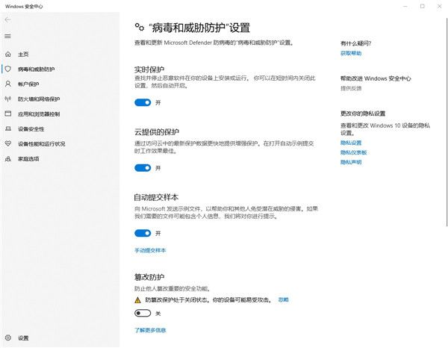Select 设备安全性 in the sidebar
The height and width of the screenshot is (348, 448).
[31, 129]
